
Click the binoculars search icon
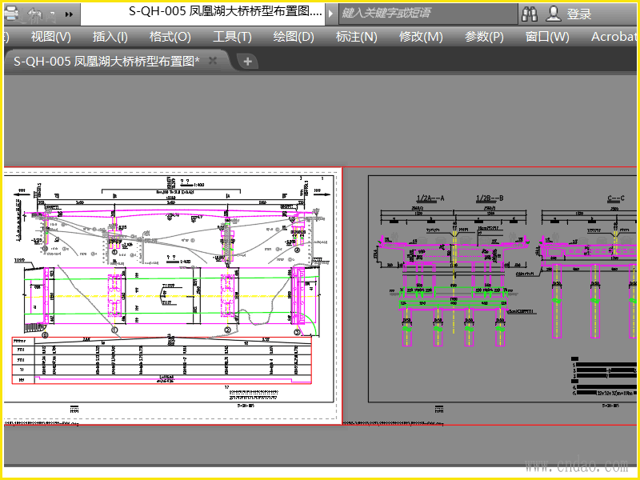[x=530, y=14]
